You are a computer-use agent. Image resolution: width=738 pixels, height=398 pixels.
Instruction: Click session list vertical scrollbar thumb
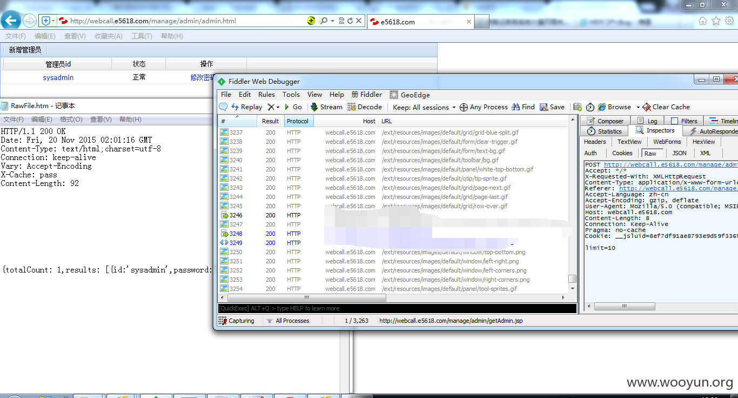(573, 279)
